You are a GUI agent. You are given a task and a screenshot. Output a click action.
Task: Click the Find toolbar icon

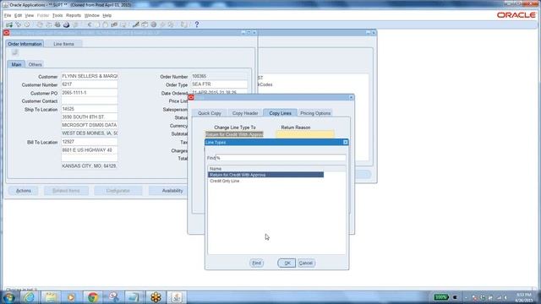[18, 24]
